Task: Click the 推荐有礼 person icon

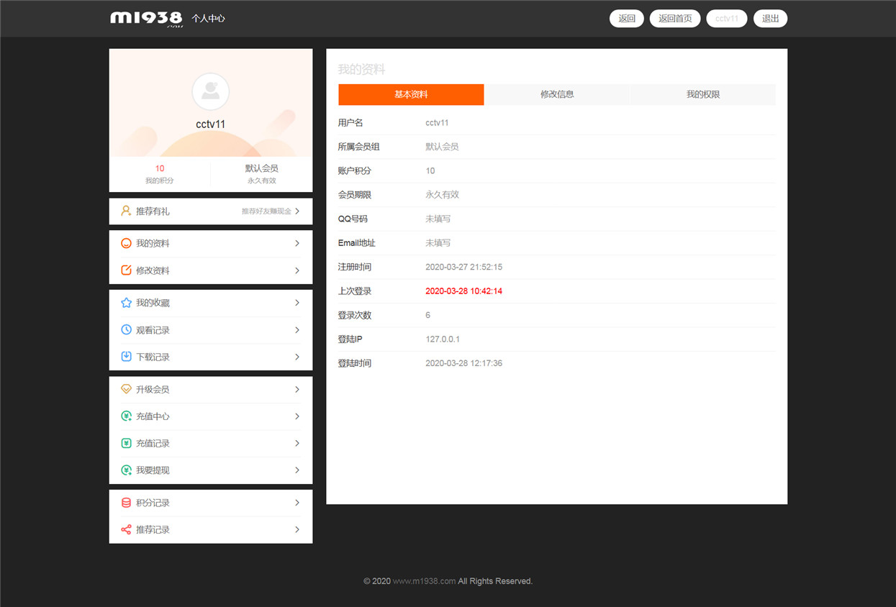Action: pyautogui.click(x=126, y=211)
